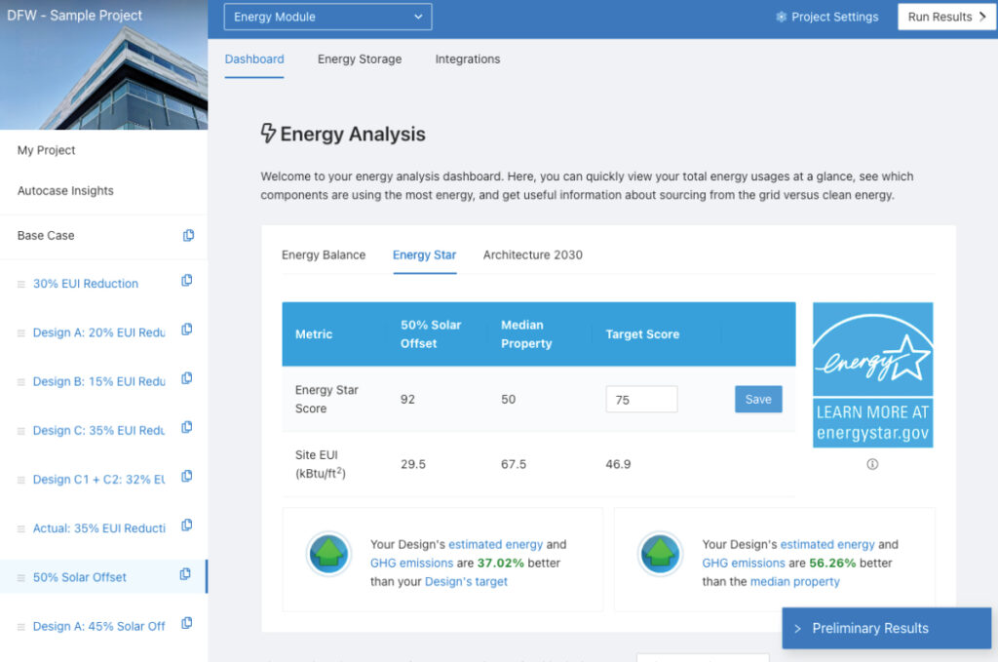Click copy icon for Design B scenario
Screen dimensions: 998x662
186,379
